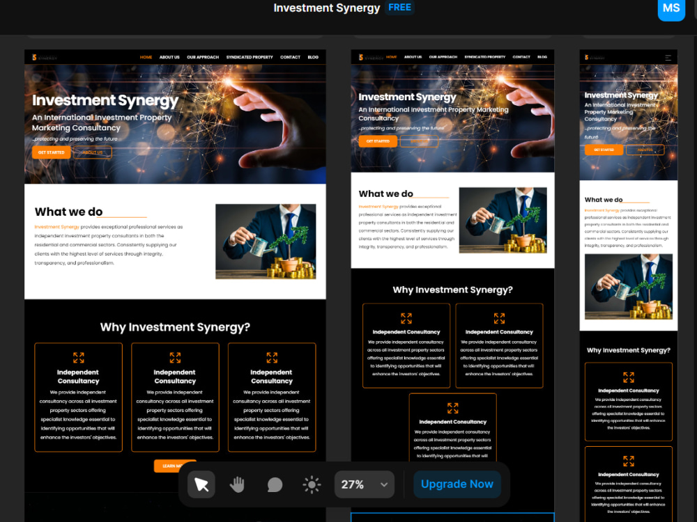Viewport: 697px width, 522px height.
Task: Click expand arrows icon in third desktop card
Action: pos(272,358)
